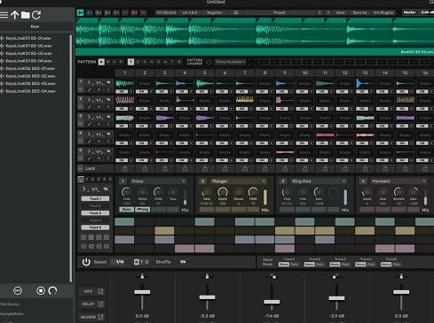Click the loop icon in the browser preview
Viewport: 434px width, 323px height.
click(x=52, y=291)
